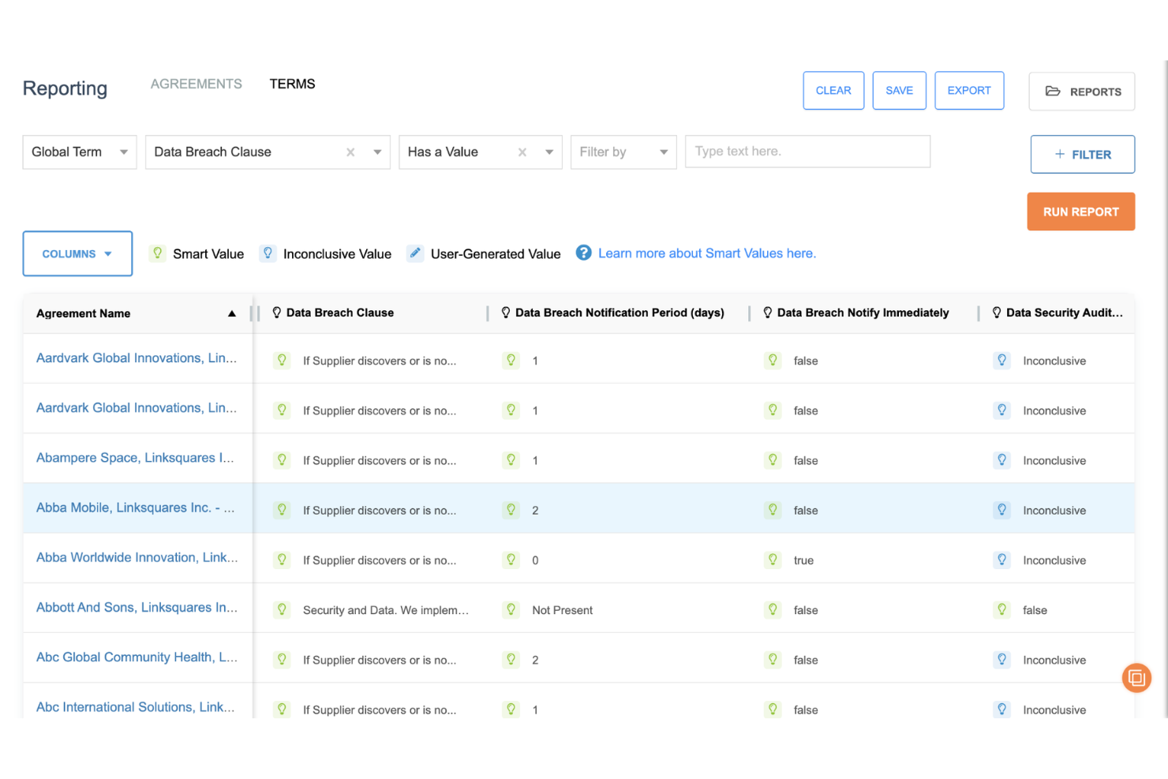Click inconclusive bulb in Abampere Space row
Screen dimensions: 1168x779
tap(1002, 460)
